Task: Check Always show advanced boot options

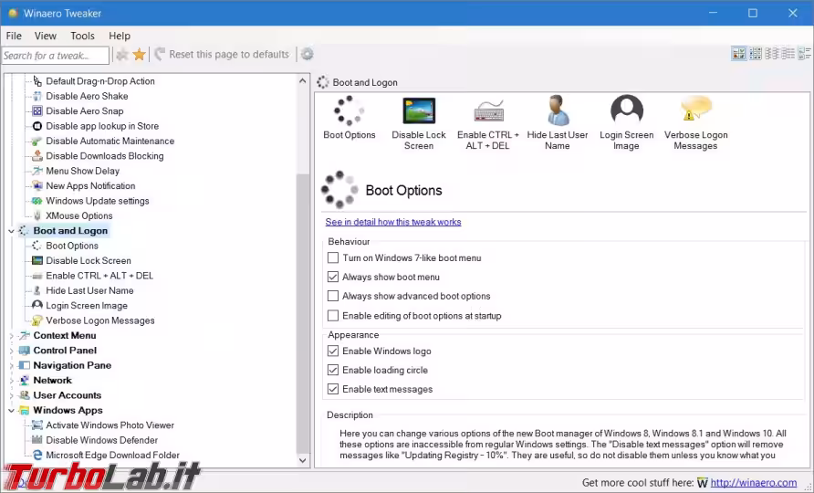Action: pyautogui.click(x=333, y=296)
